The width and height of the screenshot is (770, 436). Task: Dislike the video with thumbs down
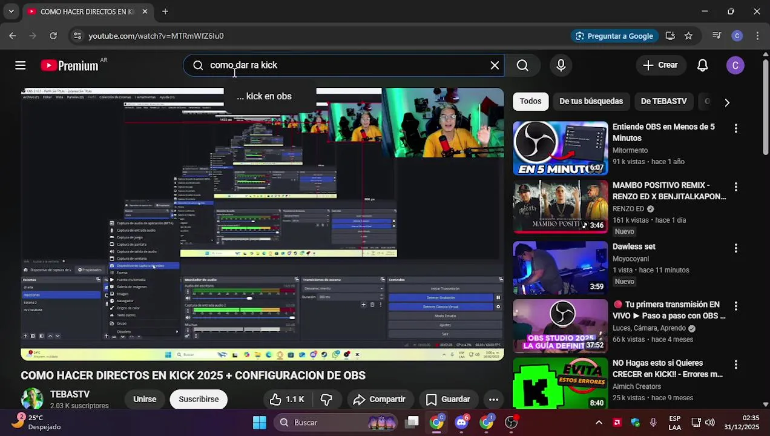click(x=326, y=399)
